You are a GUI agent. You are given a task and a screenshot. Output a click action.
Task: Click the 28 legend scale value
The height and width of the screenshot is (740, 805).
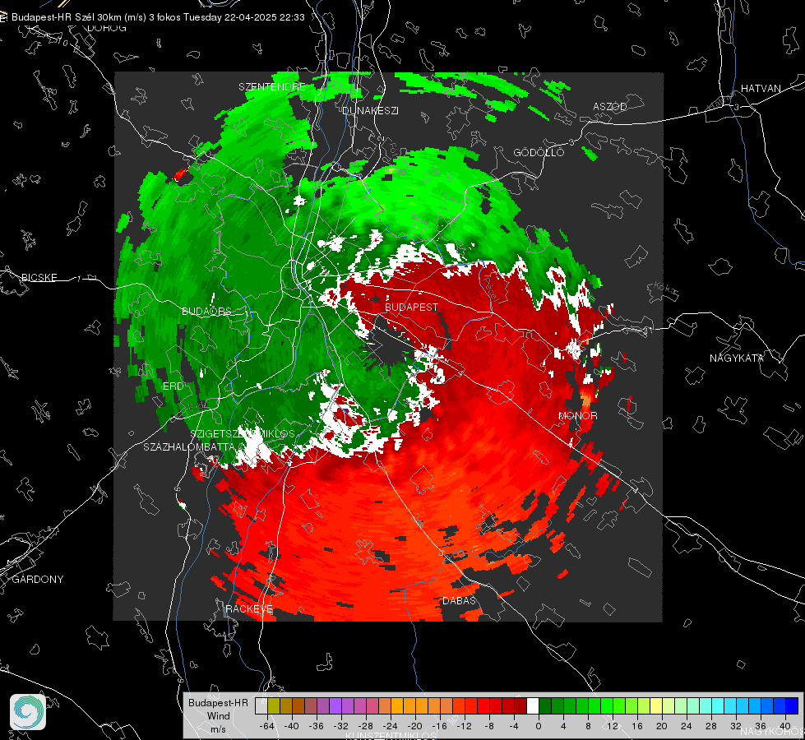tap(710, 726)
